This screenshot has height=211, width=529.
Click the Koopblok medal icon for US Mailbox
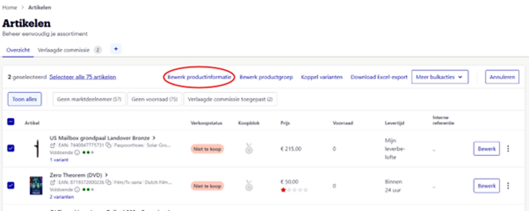coord(249,149)
